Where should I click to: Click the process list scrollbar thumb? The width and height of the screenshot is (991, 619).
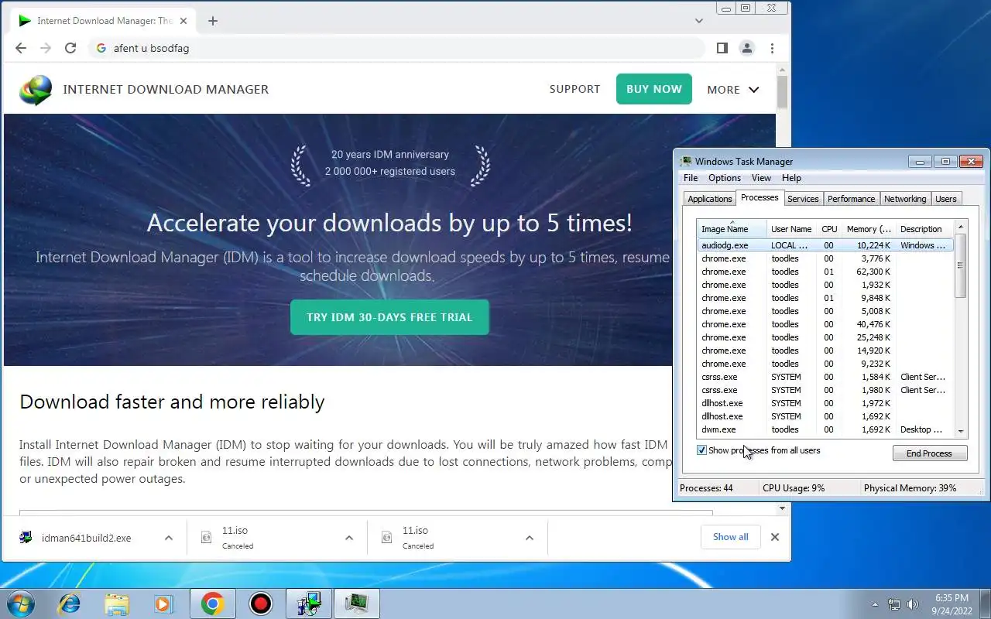961,265
